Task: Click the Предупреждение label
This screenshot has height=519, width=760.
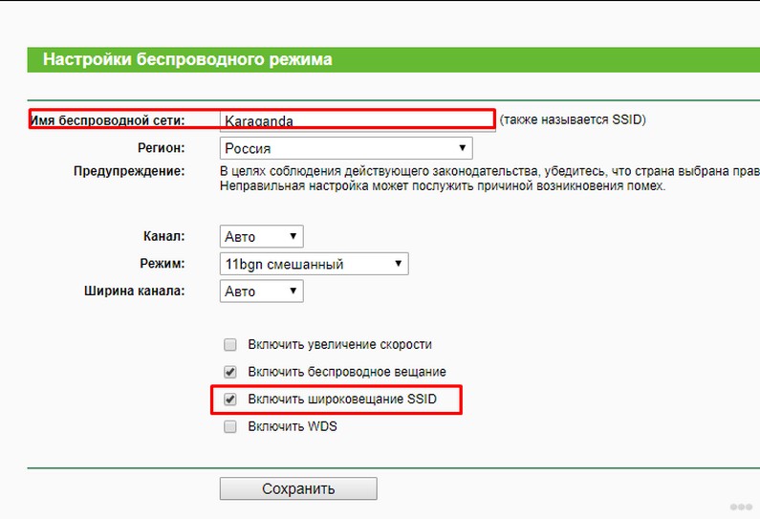Action: click(129, 171)
